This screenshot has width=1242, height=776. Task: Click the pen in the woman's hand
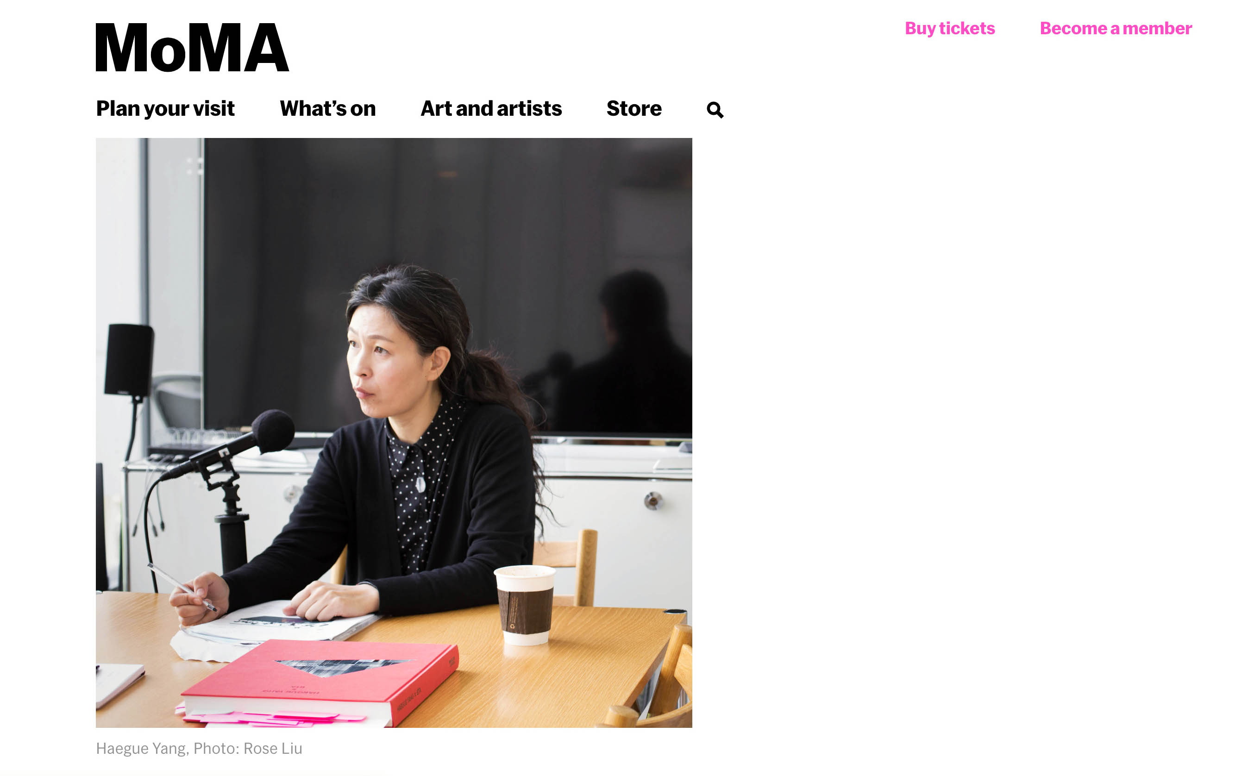[182, 587]
